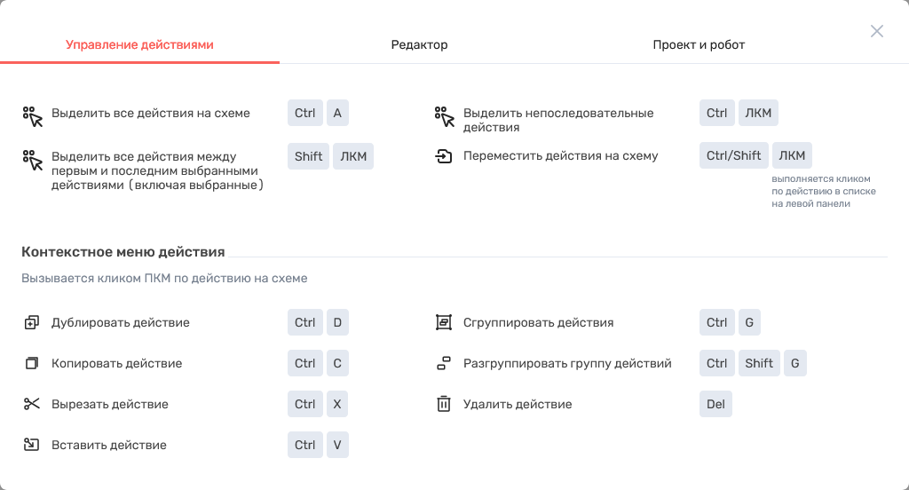
Task: Click the Del key badge
Action: pyautogui.click(x=715, y=405)
